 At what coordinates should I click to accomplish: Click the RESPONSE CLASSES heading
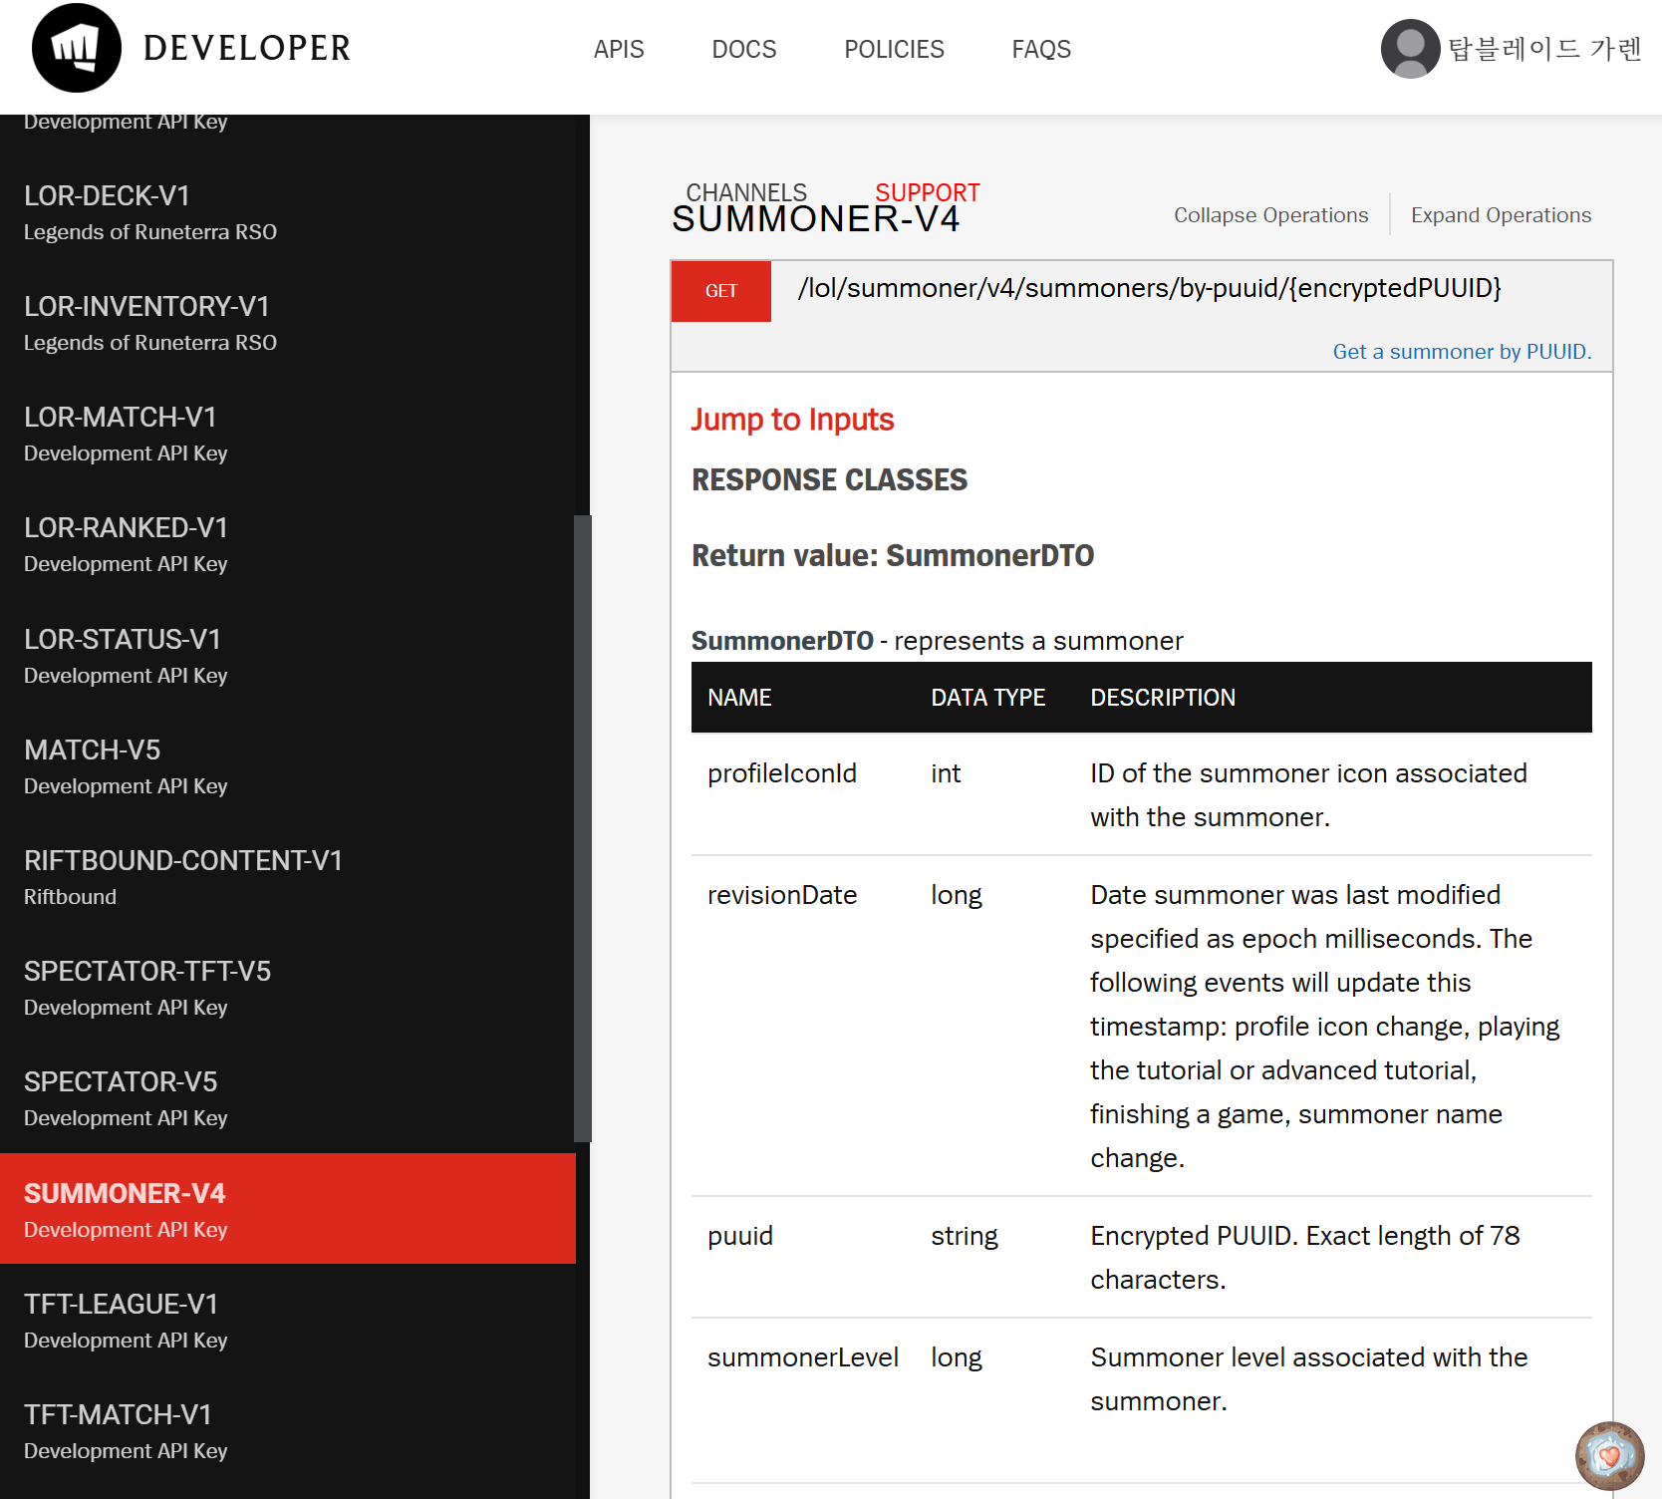(829, 479)
